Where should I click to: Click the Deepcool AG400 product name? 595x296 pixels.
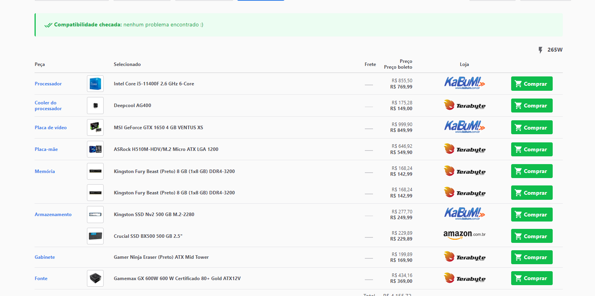coord(132,106)
